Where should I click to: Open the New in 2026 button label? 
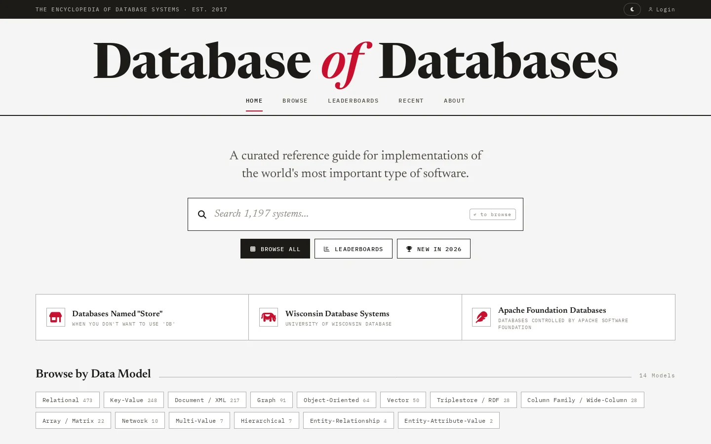coord(439,249)
